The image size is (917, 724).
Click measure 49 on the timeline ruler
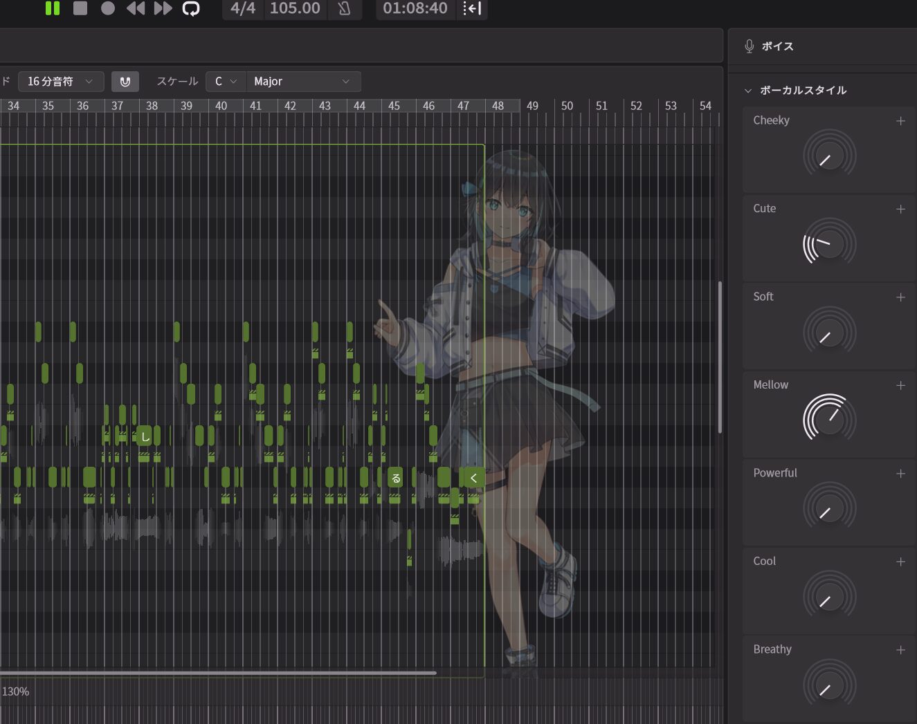pyautogui.click(x=532, y=106)
